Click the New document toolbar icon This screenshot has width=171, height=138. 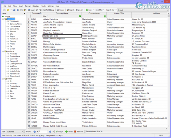click(x=4, y=10)
